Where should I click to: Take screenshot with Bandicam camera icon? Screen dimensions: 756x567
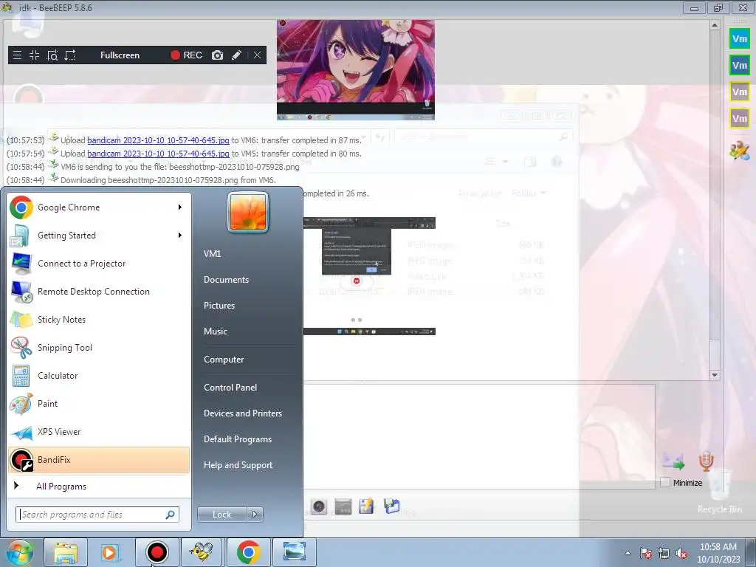pos(218,55)
